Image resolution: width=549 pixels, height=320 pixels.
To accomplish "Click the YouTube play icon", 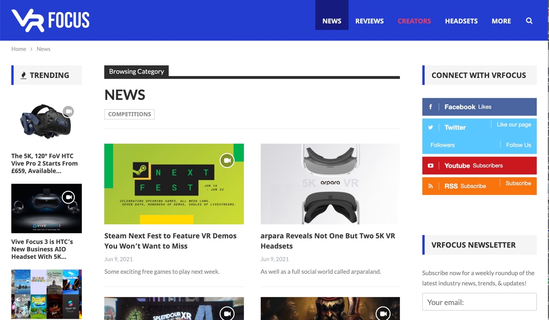I will click(x=431, y=166).
